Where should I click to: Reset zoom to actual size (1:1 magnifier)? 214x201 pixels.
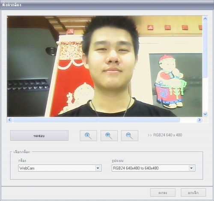[x=88, y=136]
